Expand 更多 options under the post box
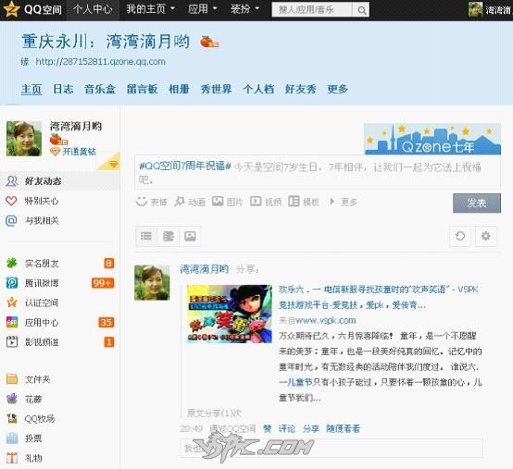The image size is (513, 469). 344,202
